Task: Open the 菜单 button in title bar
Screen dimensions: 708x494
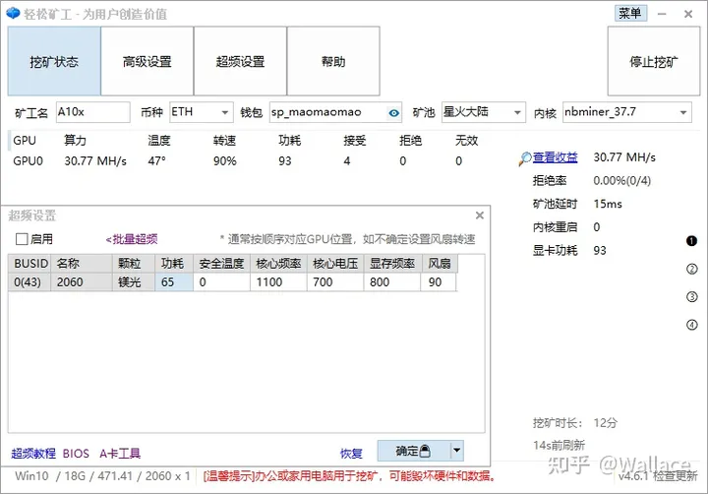Action: [x=630, y=13]
